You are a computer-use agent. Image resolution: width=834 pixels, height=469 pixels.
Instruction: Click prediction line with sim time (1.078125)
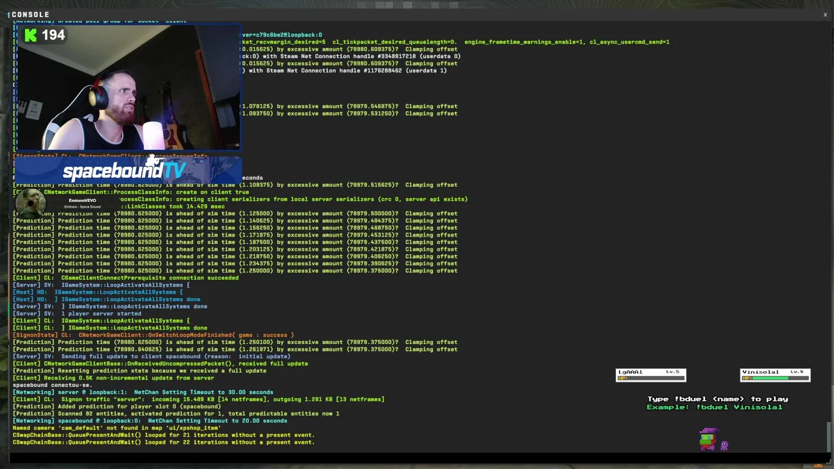350,106
